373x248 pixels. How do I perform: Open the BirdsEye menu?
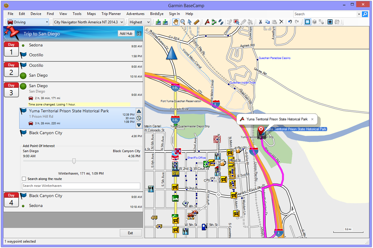tap(157, 14)
